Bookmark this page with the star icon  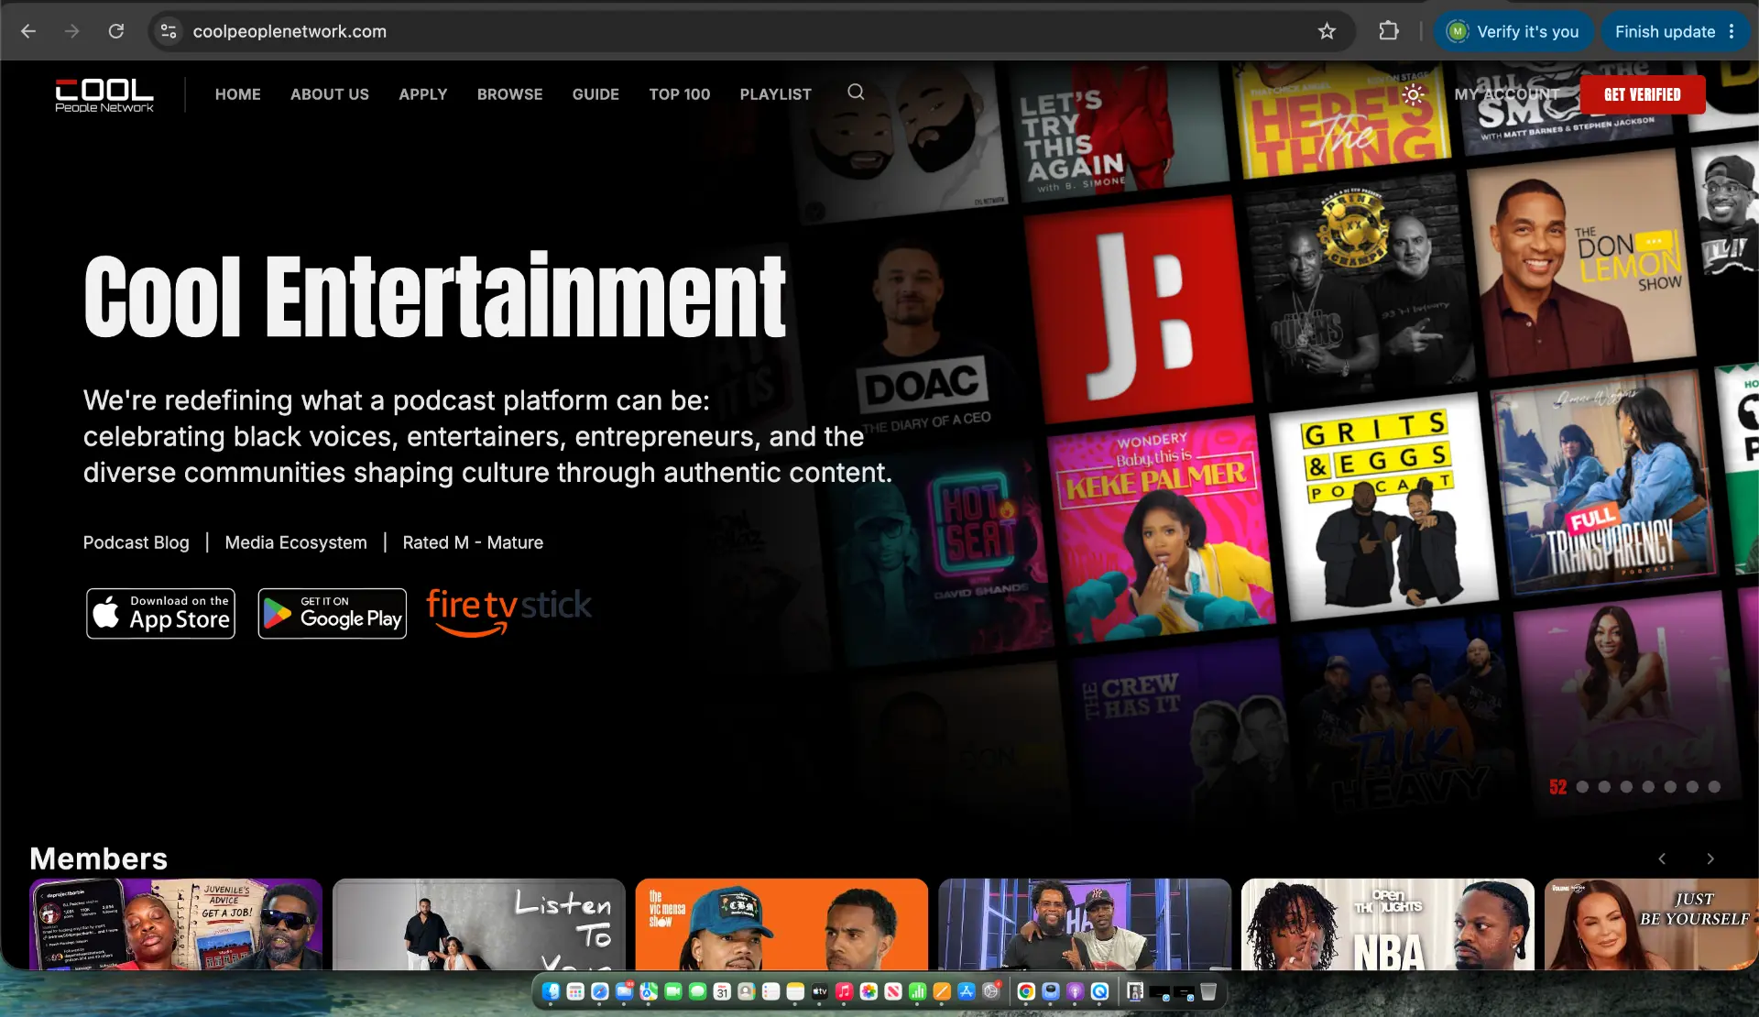1327,31
